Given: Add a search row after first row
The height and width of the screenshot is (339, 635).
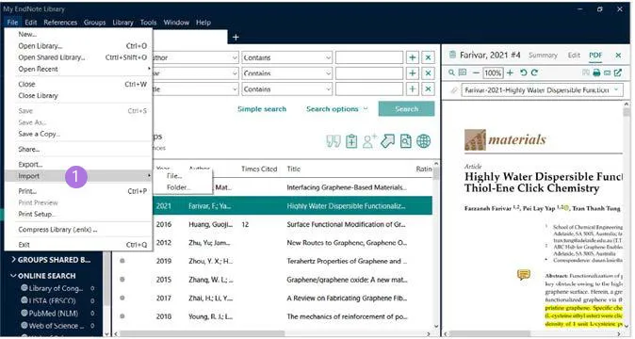Looking at the screenshot, I should pos(413,57).
